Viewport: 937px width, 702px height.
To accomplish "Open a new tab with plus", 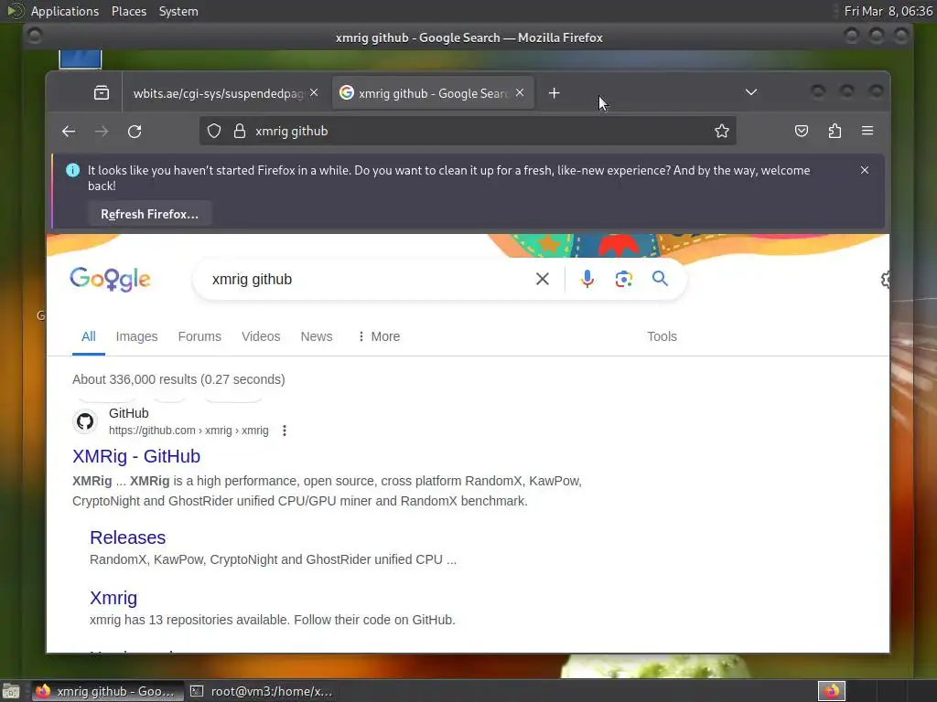I will click(554, 93).
